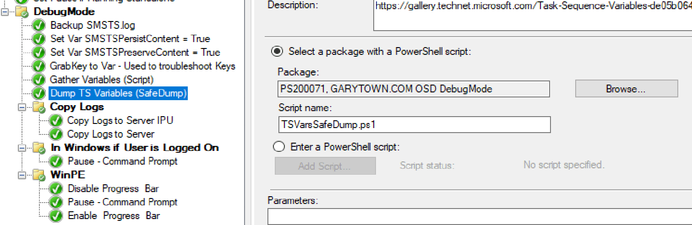Viewport: 692px width, 225px height.
Task: Click the Copy Logs group folder icon
Action: click(x=39, y=107)
